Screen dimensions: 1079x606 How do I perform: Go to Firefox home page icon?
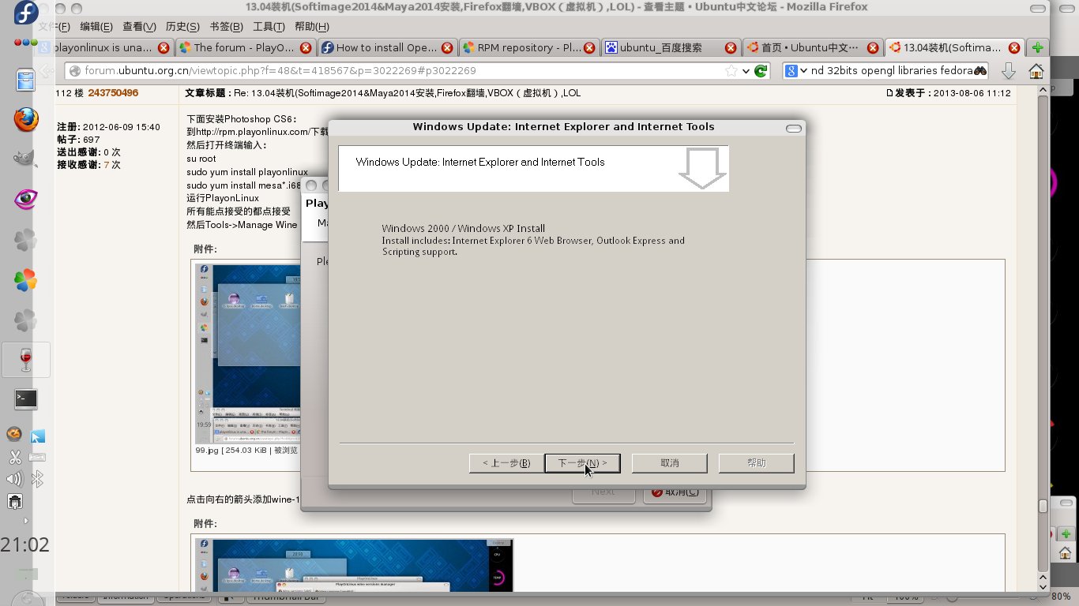(1036, 71)
